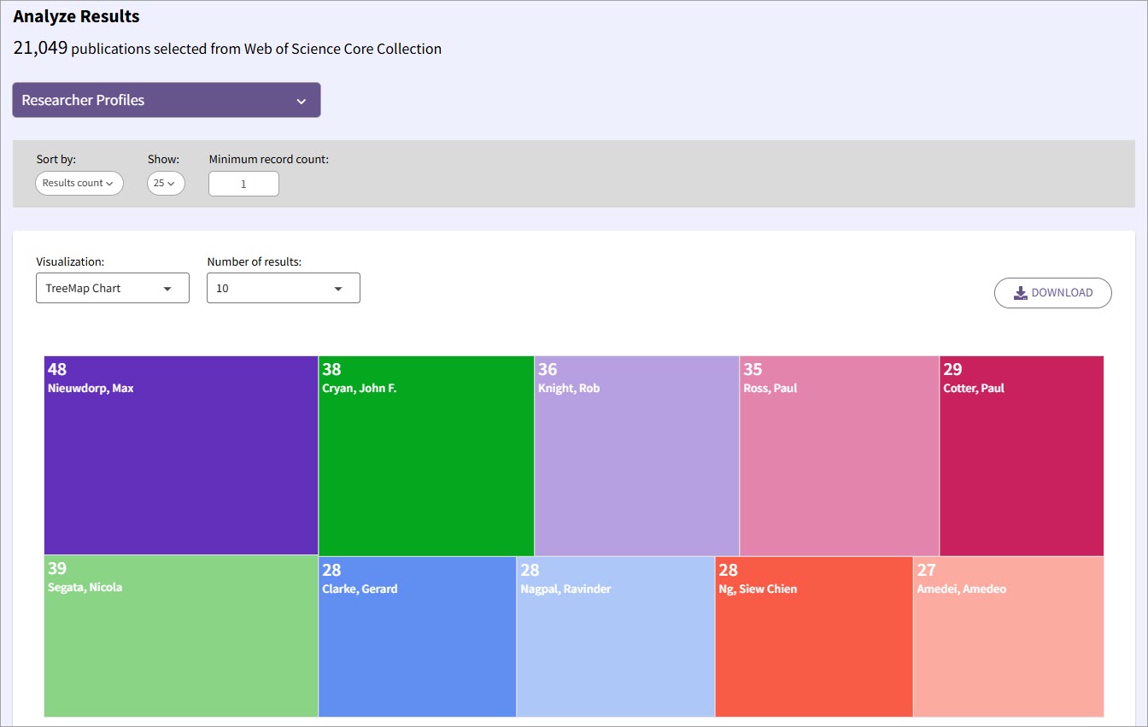The width and height of the screenshot is (1148, 727).
Task: Select the Clarke, Gerard blue tile
Action: (418, 636)
